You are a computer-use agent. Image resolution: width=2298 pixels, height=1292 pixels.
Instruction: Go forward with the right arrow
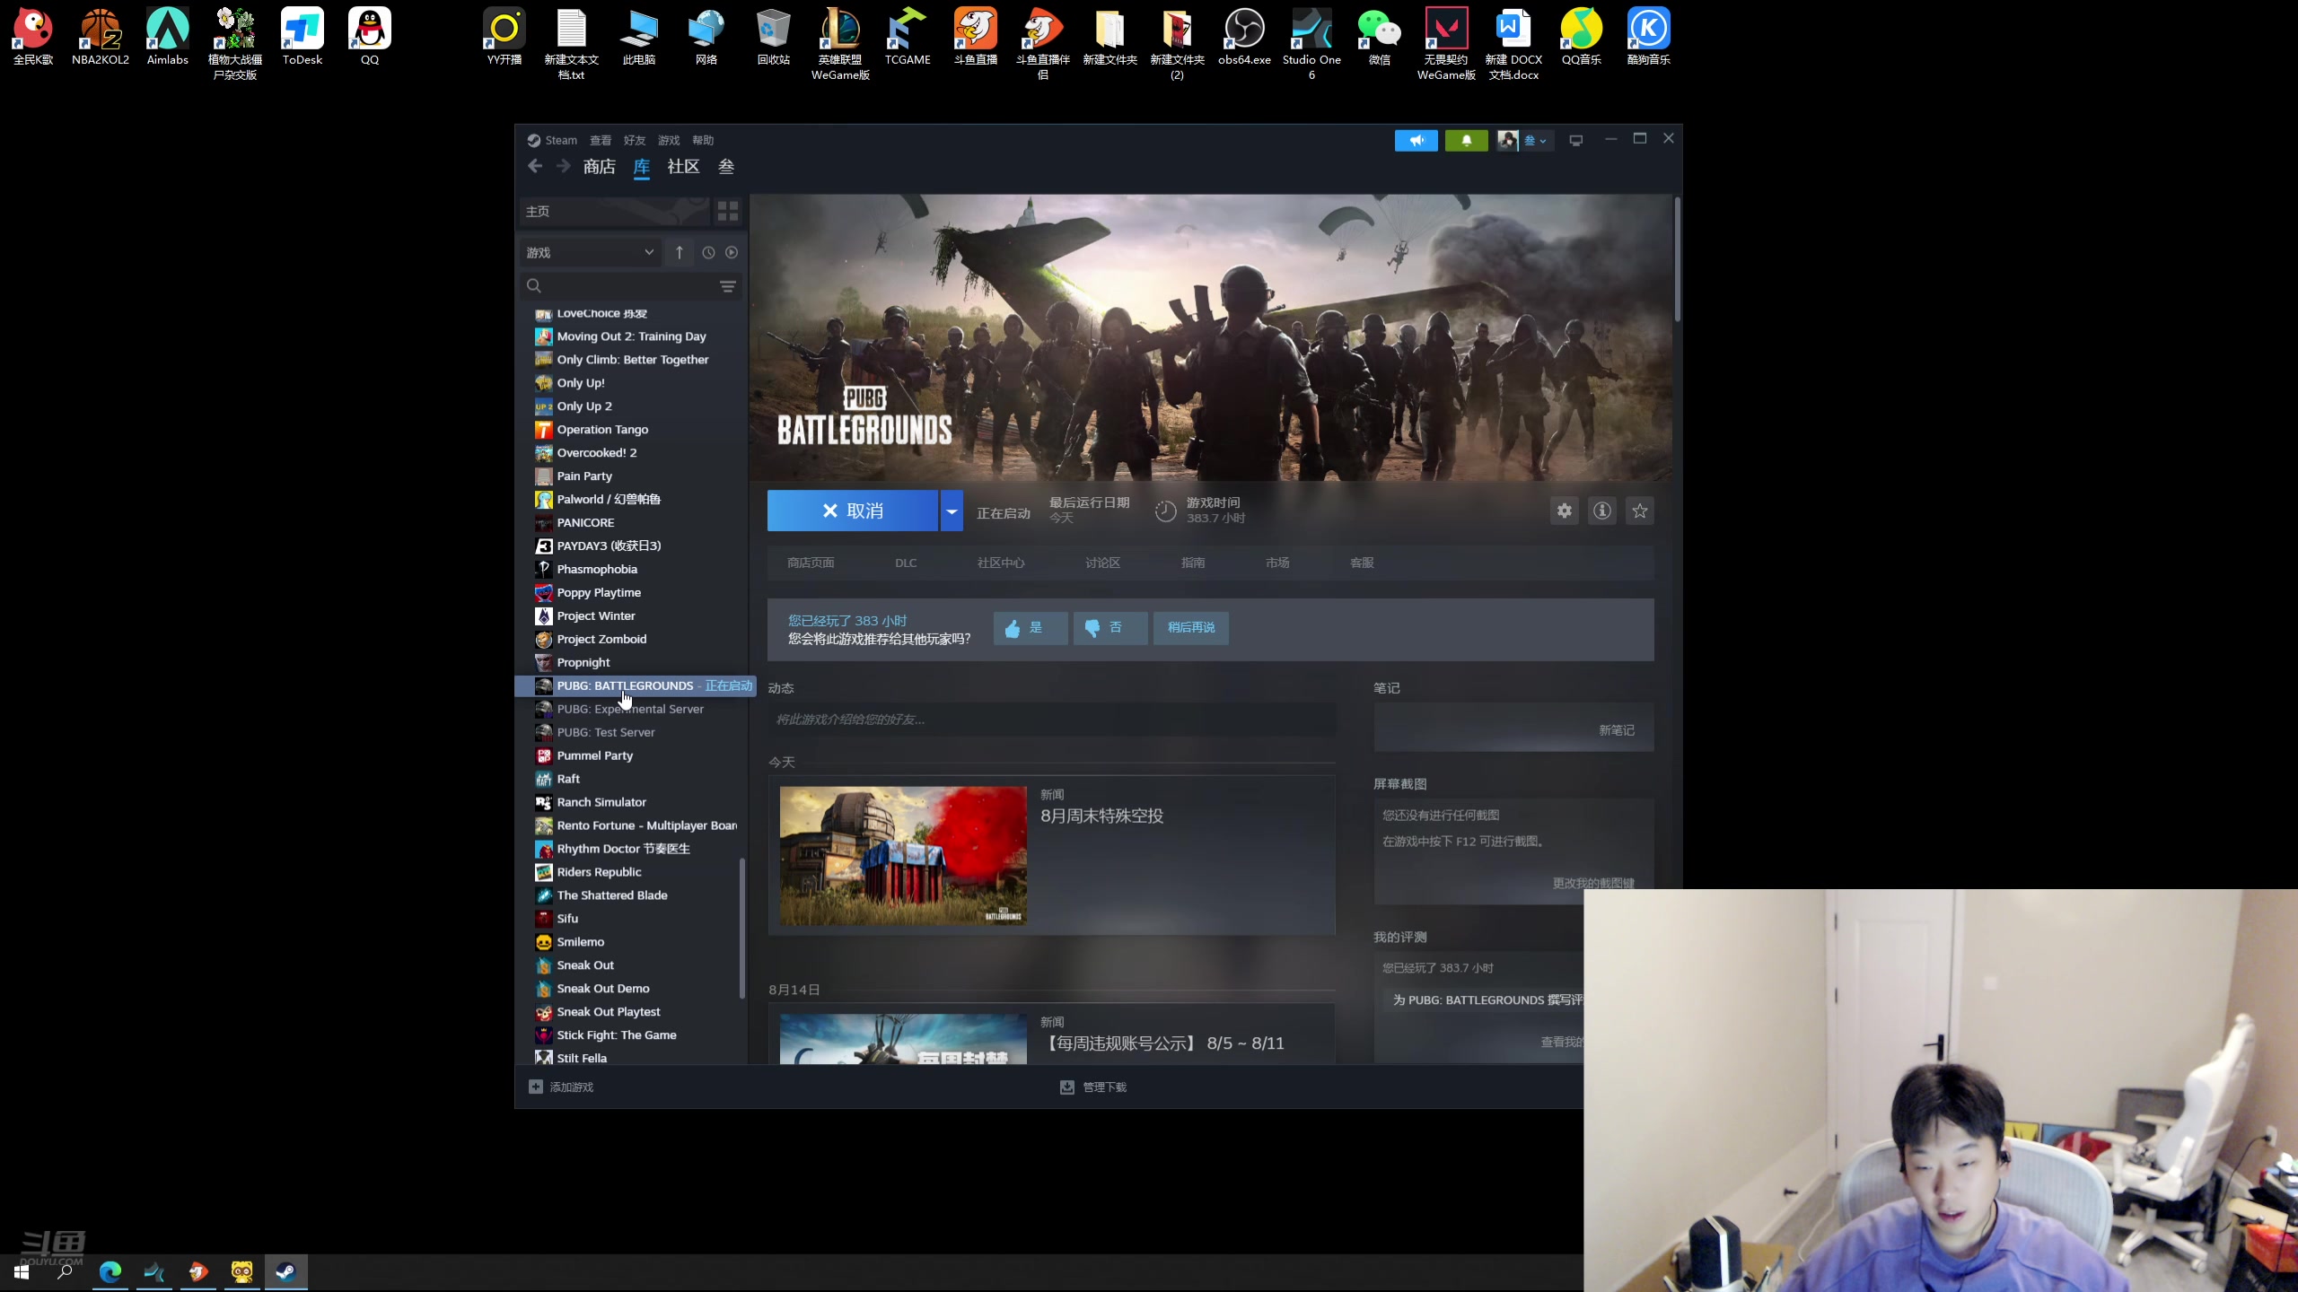click(563, 166)
